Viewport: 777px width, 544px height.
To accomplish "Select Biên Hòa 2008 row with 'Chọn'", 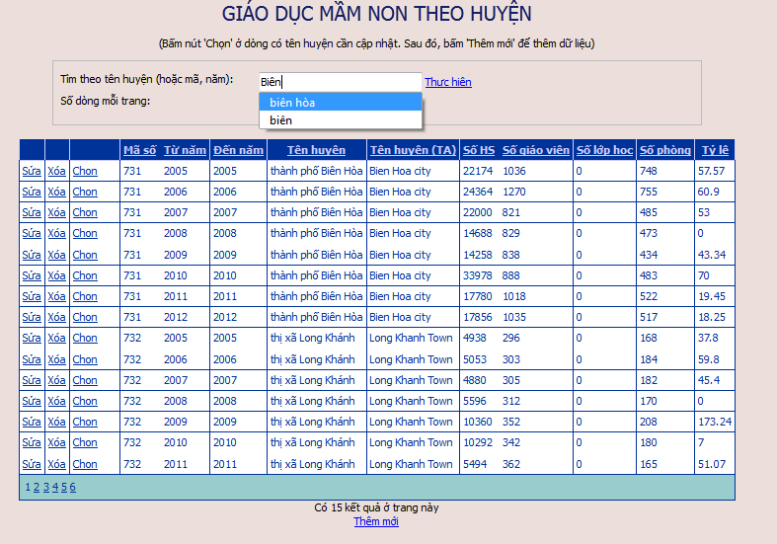I will tap(85, 233).
